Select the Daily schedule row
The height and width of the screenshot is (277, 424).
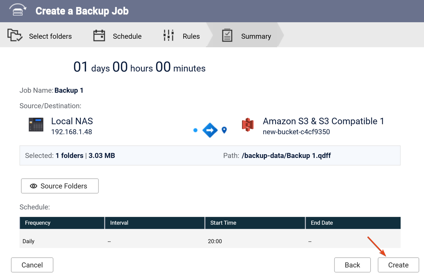click(x=29, y=241)
